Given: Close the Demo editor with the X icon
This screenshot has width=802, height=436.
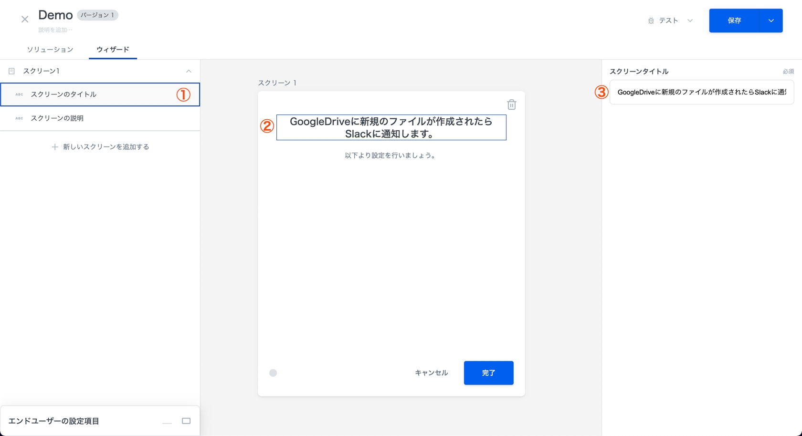Looking at the screenshot, I should pyautogui.click(x=25, y=20).
